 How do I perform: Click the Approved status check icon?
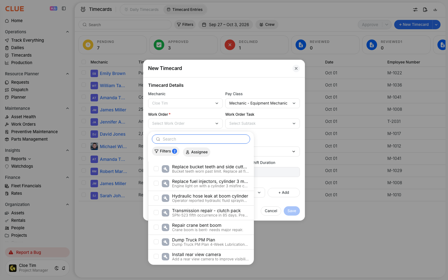click(159, 45)
